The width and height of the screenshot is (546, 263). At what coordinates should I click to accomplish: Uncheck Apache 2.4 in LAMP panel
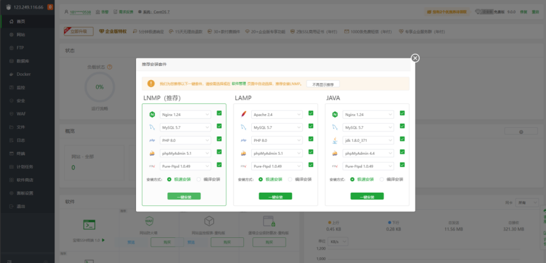point(311,113)
